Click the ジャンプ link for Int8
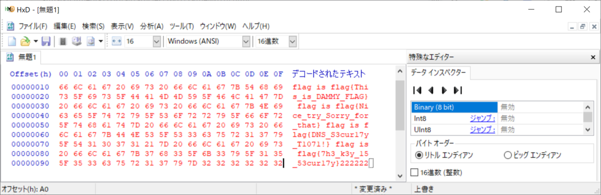Viewport: 601px width, 195px height. 482,118
